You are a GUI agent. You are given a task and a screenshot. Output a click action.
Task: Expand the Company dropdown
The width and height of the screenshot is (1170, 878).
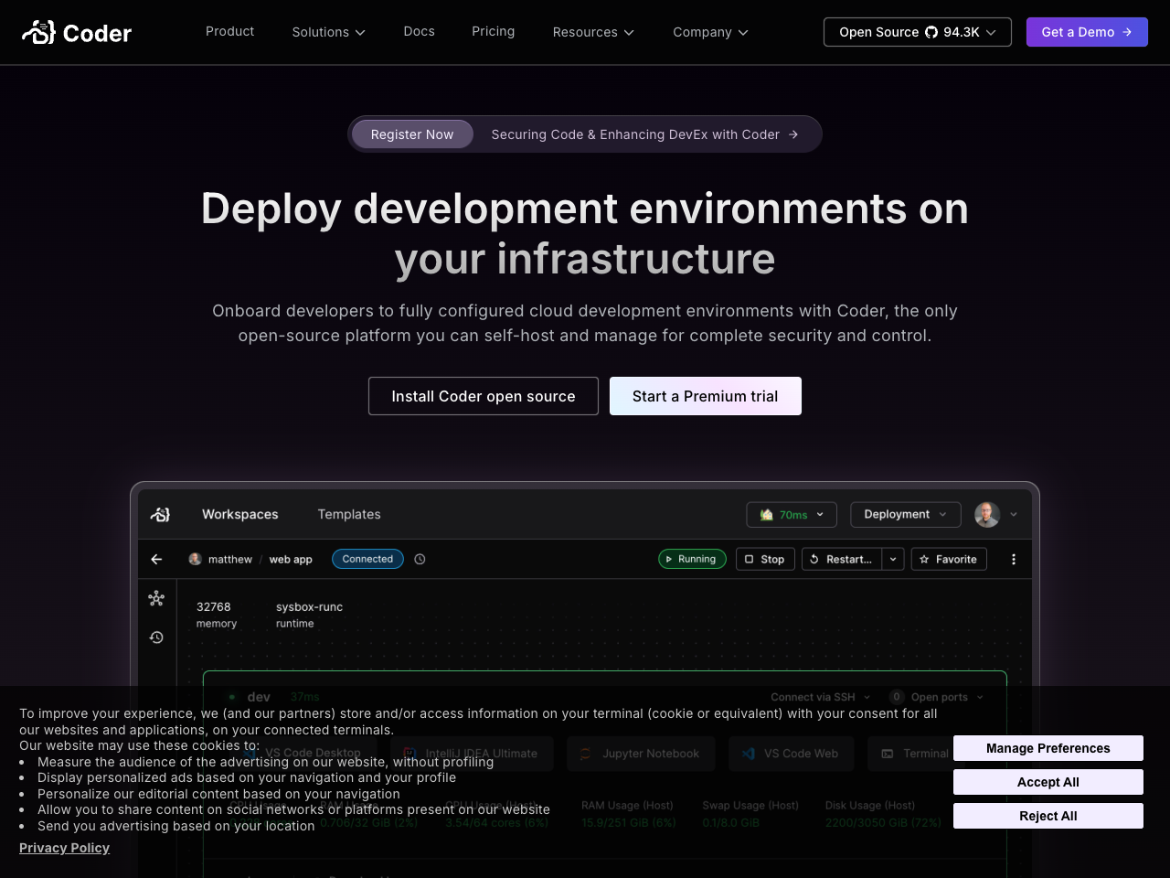(x=710, y=32)
